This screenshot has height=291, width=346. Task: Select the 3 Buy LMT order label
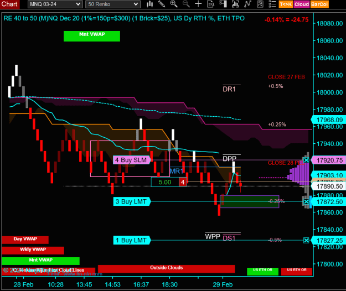(132, 201)
